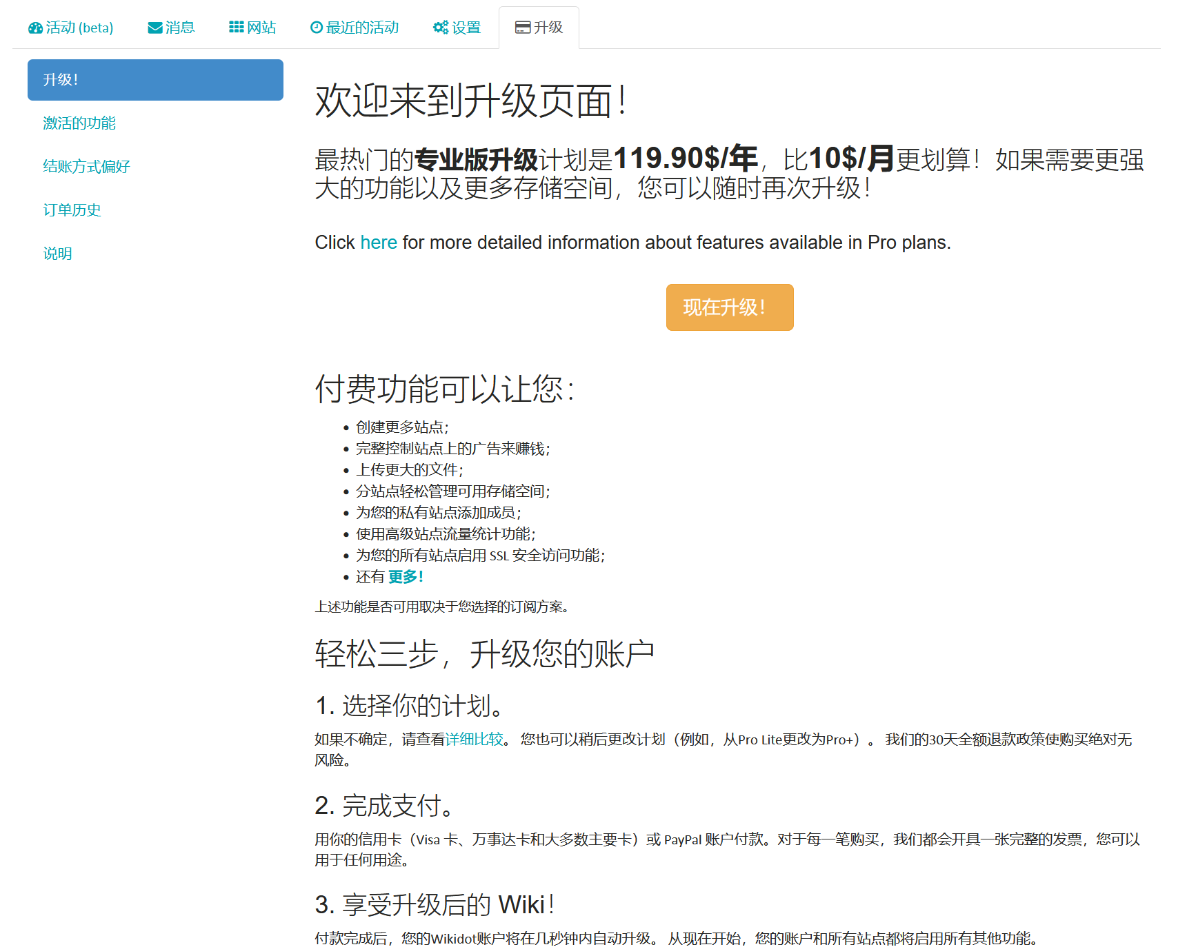Click the clock icon for 最近的活动
This screenshot has height=947, width=1187.
click(x=316, y=27)
